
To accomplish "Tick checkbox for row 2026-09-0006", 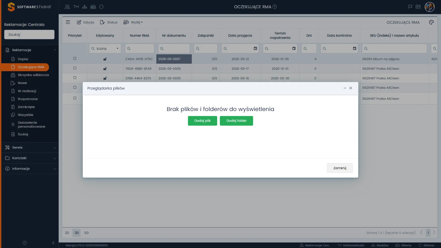I will tap(75, 68).
